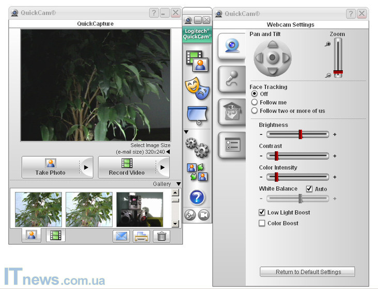Select the robot toy gallery thumbnail
This screenshot has width=378, height=289.
[x=139, y=210]
